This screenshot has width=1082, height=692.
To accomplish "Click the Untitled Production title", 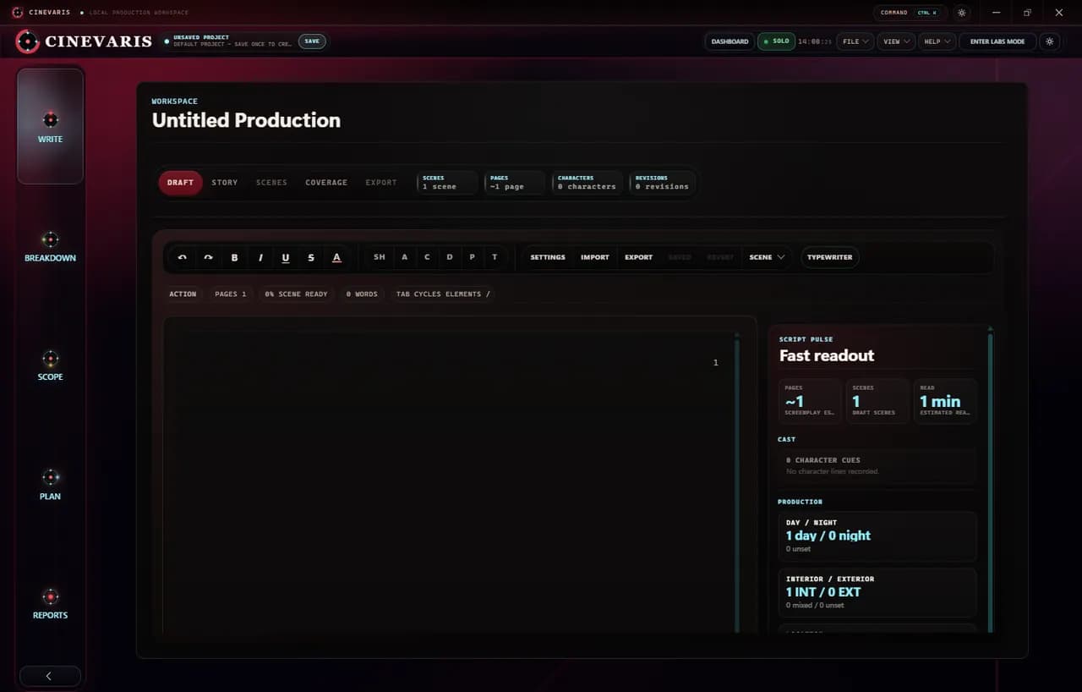I will (246, 120).
